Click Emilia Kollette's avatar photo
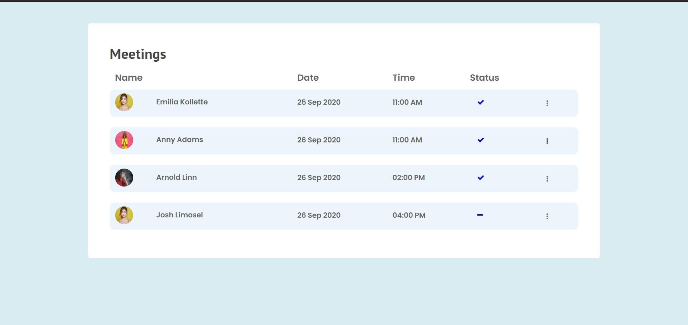 (124, 102)
